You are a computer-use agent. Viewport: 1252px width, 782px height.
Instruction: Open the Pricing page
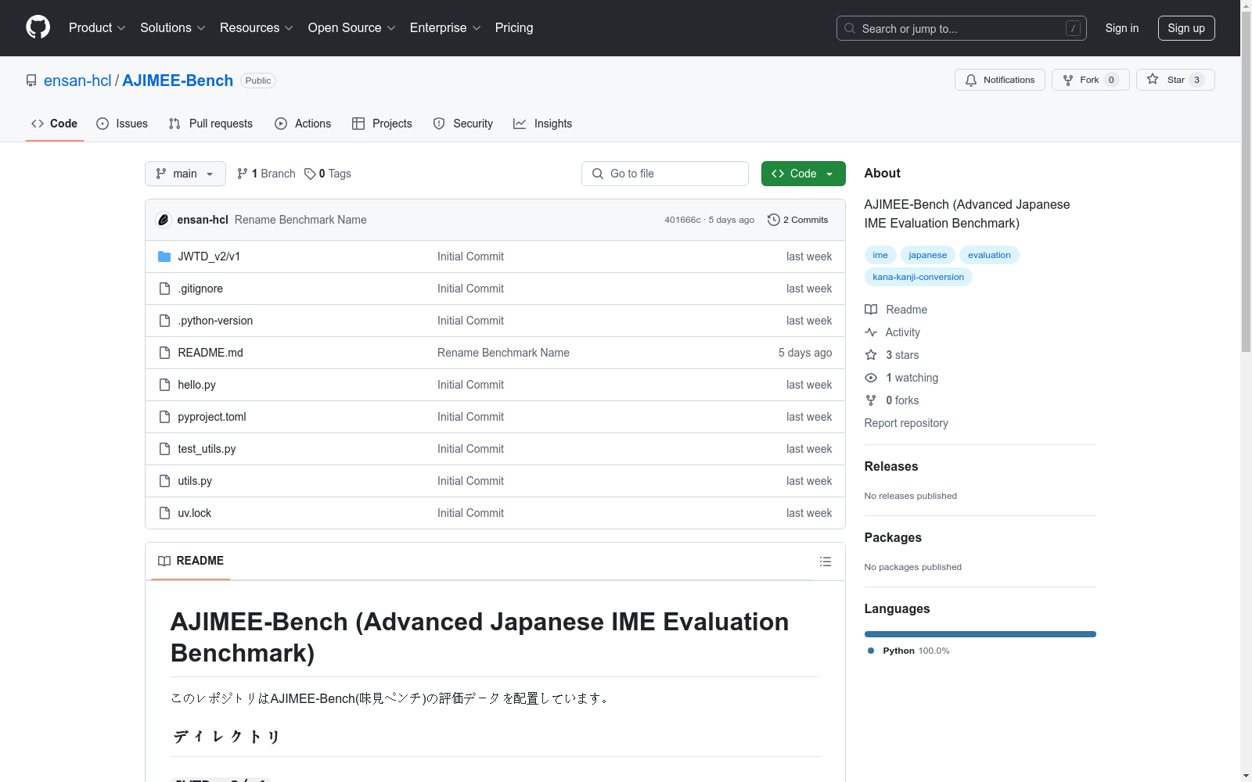pos(514,28)
